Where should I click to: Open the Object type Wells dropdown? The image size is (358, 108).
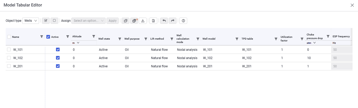coord(31,21)
